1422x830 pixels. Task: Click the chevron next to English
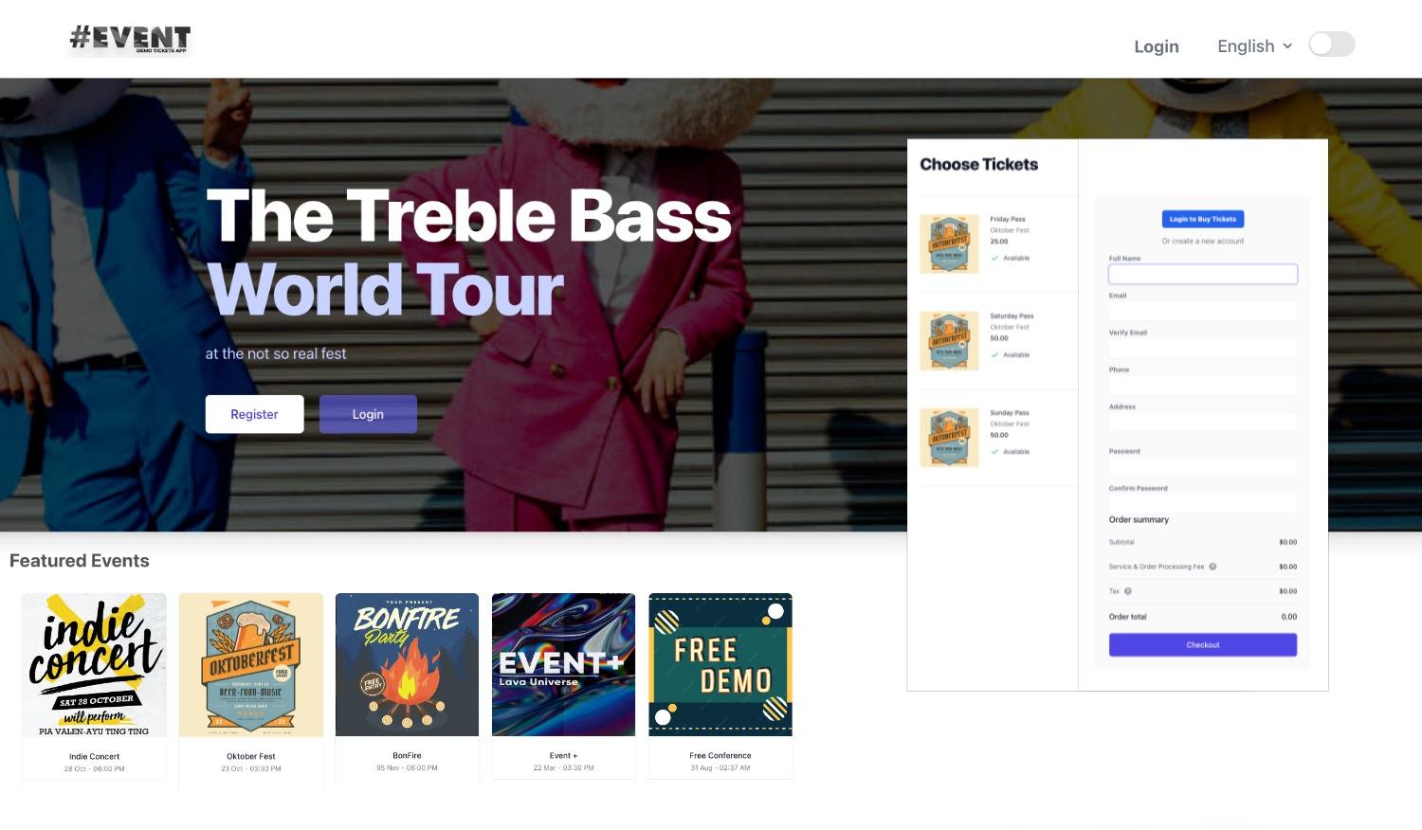(x=1287, y=46)
